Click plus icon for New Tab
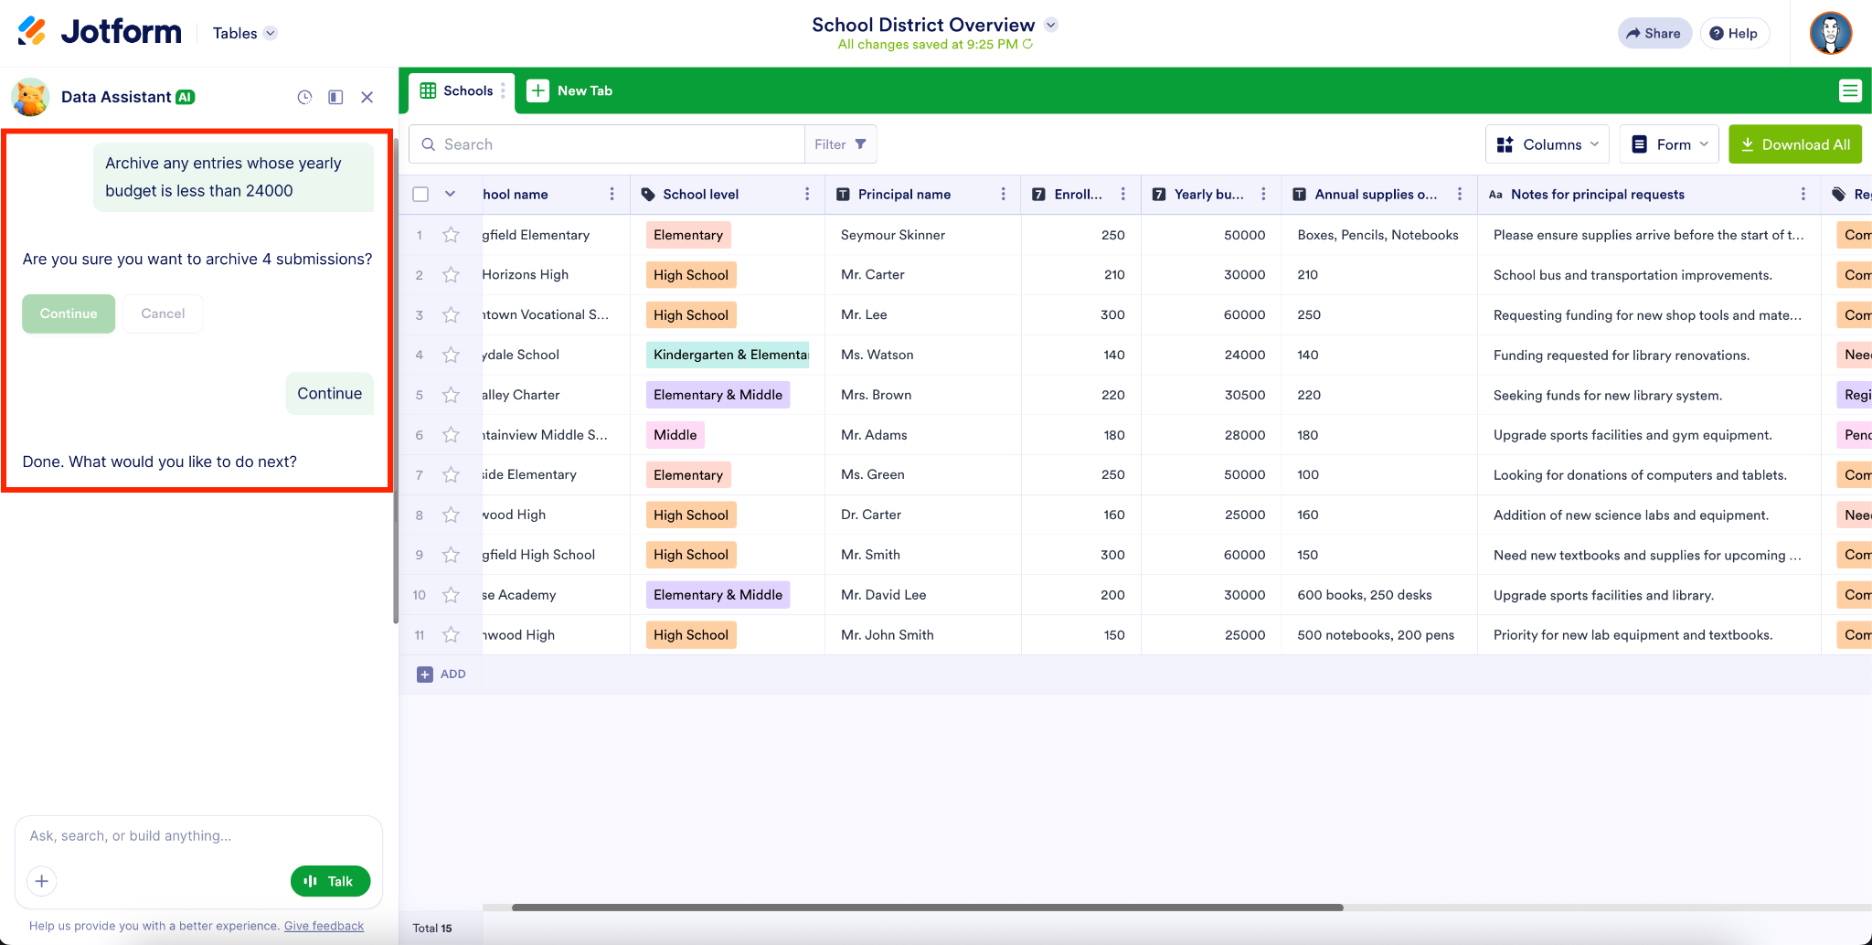The image size is (1872, 945). [x=538, y=90]
